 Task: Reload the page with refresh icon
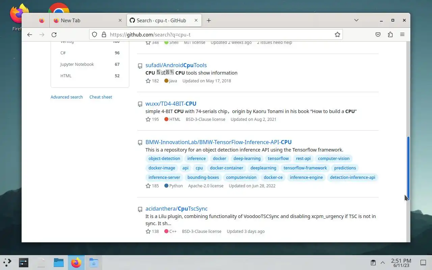click(x=54, y=34)
